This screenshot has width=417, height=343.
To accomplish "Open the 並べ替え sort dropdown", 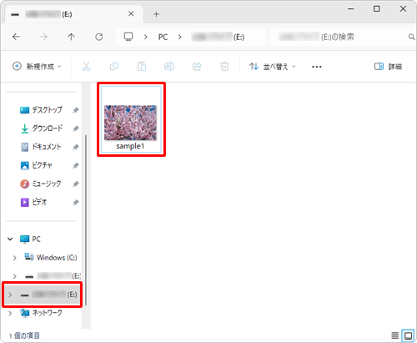I will 273,67.
